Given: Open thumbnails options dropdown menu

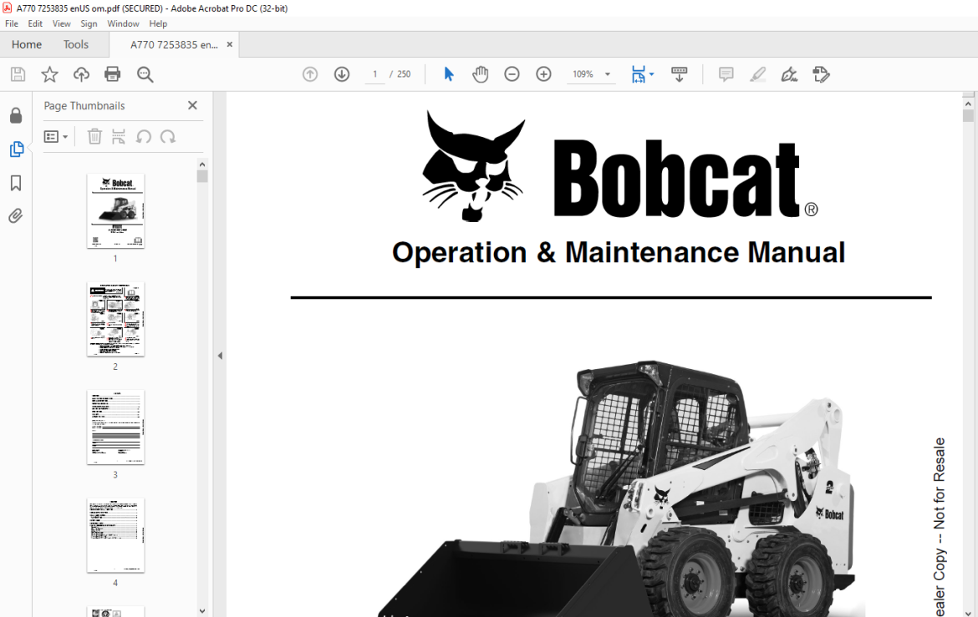Looking at the screenshot, I should (55, 136).
